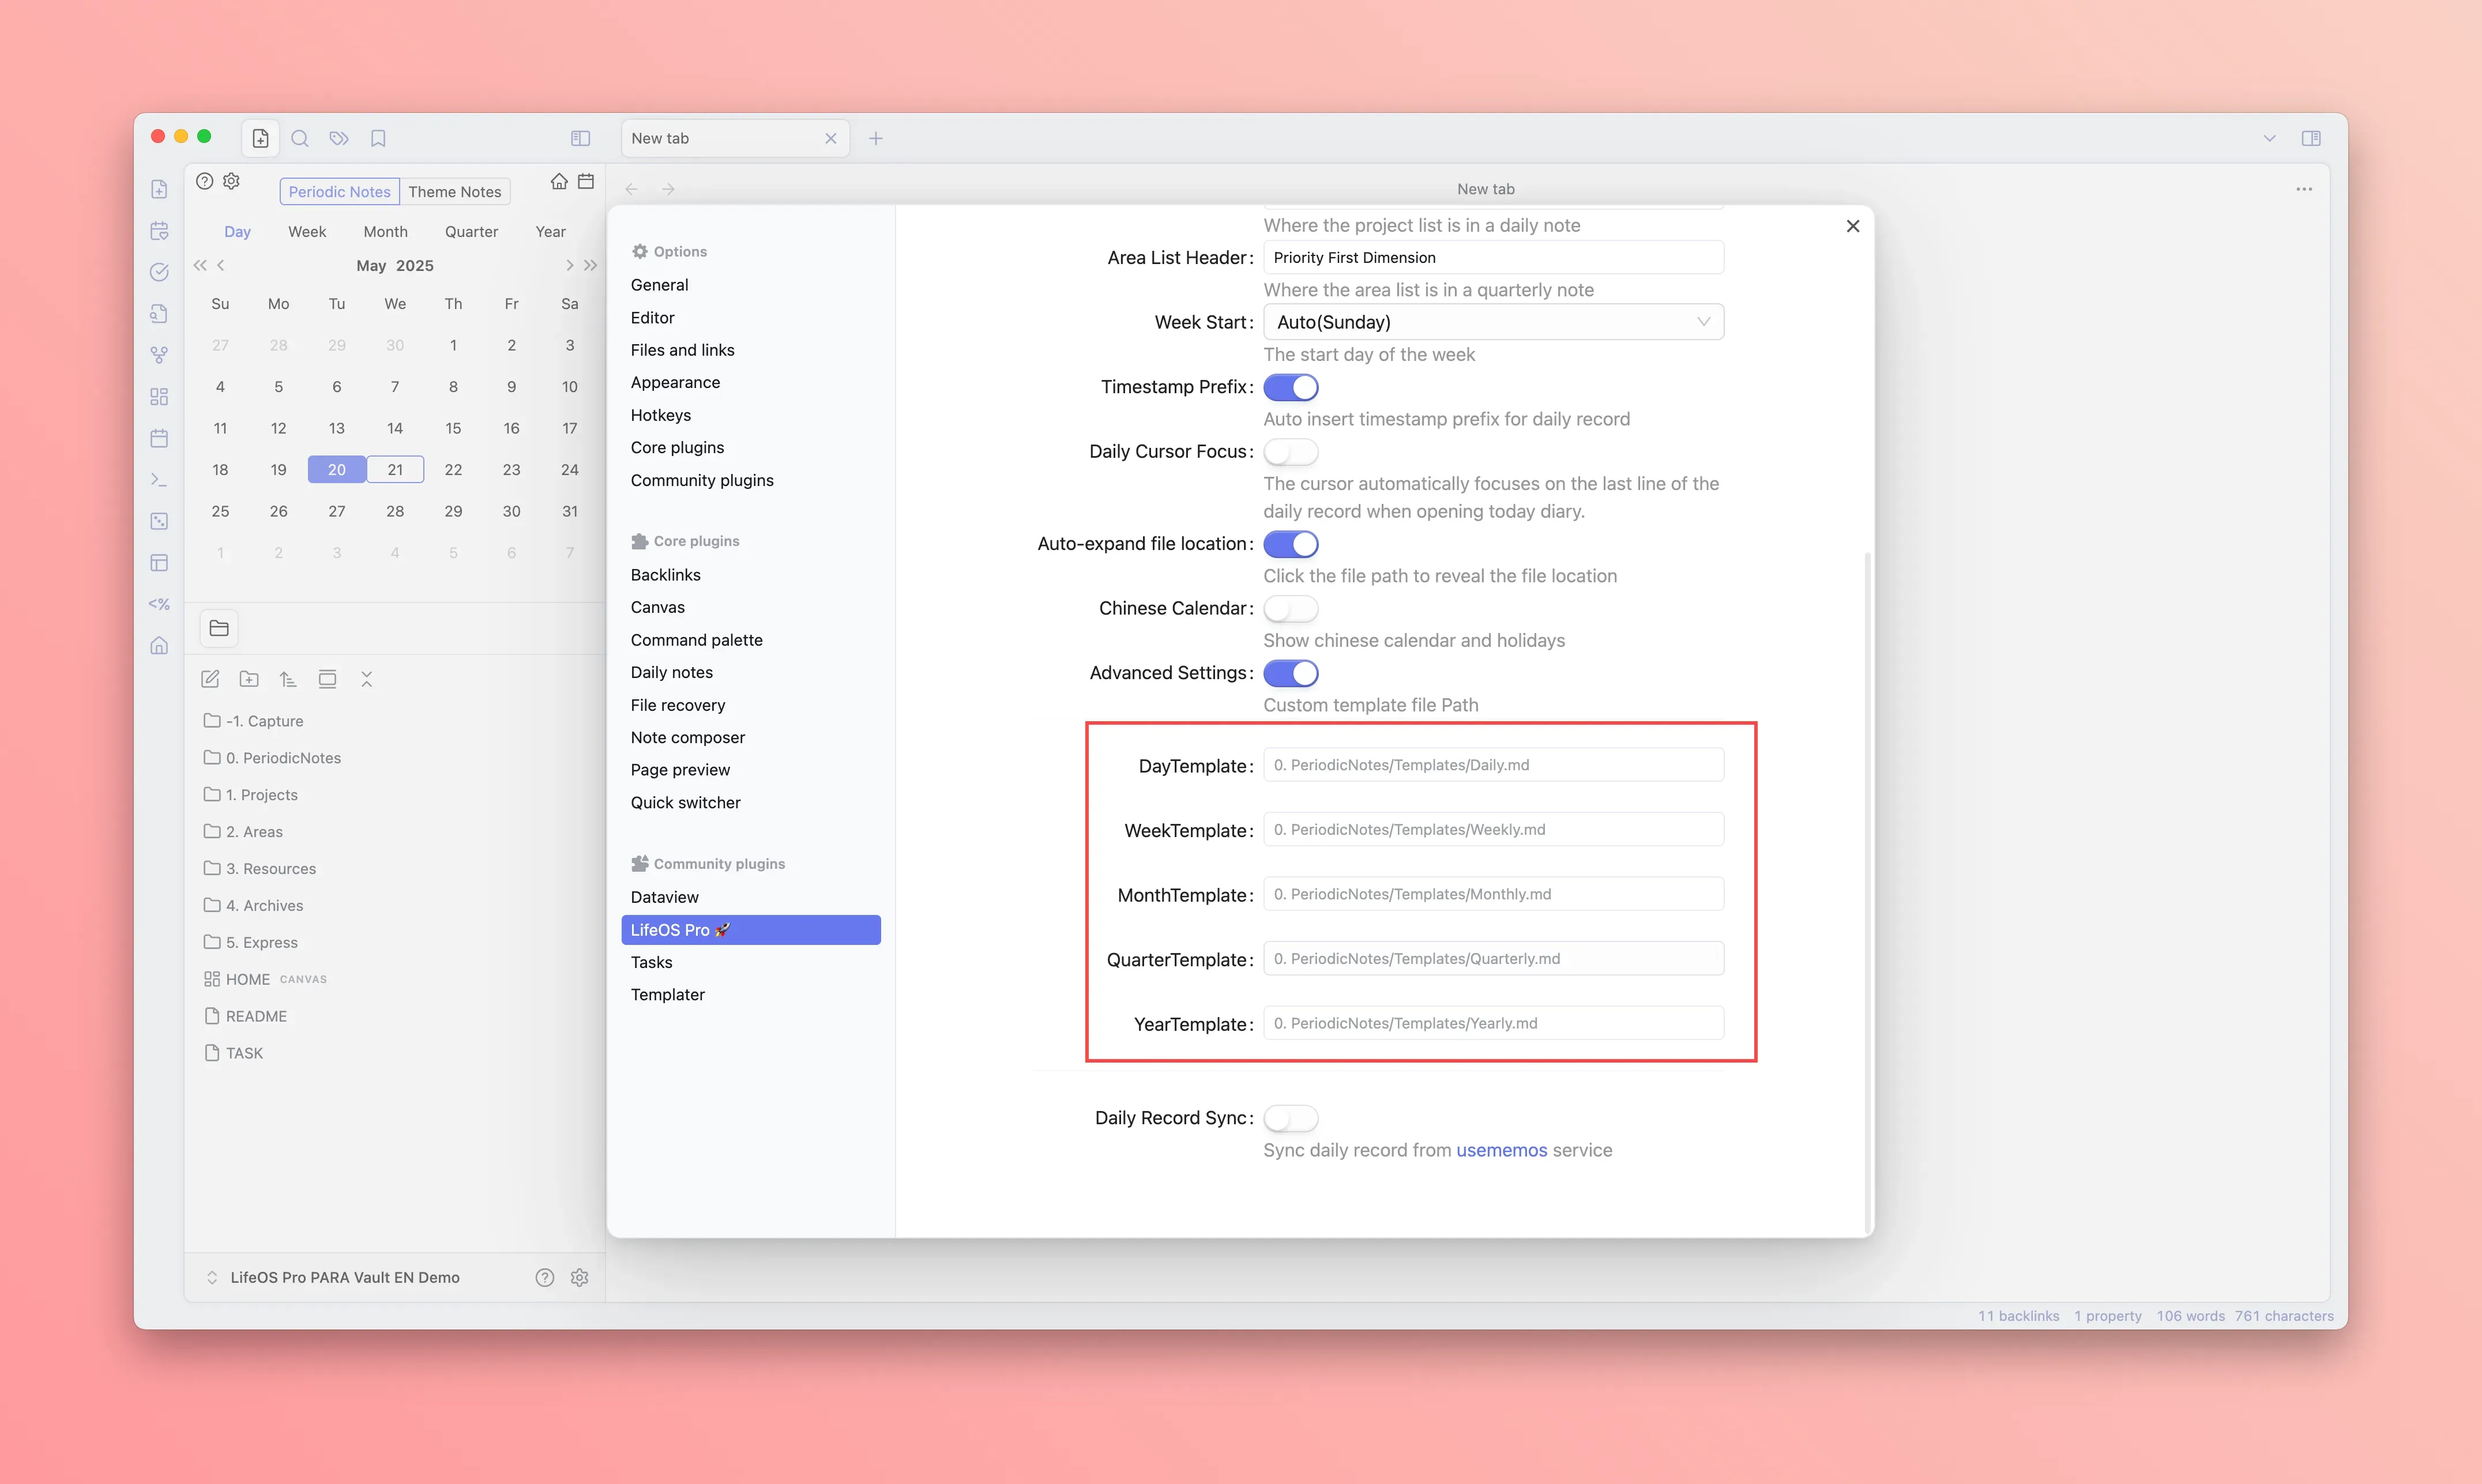2482x1484 pixels.
Task: Open the bookmarks icon in top toolbar
Action: 378,138
